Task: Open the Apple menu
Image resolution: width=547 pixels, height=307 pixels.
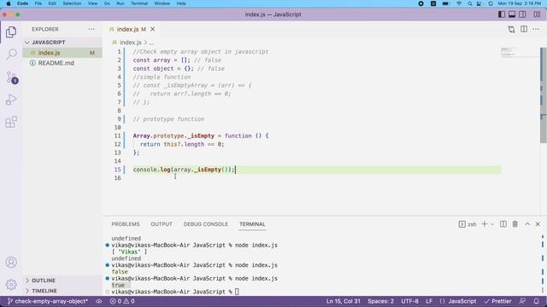Action: [9, 3]
